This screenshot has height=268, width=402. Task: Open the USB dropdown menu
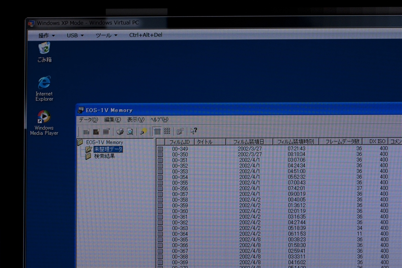pyautogui.click(x=75, y=35)
